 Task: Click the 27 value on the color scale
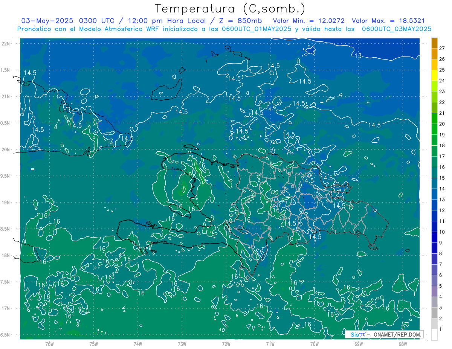[x=442, y=48]
